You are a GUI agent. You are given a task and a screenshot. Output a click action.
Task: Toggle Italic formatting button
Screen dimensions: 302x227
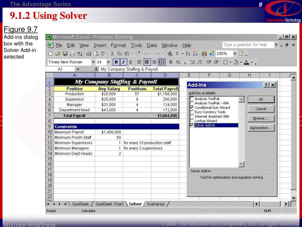pyautogui.click(x=123, y=62)
